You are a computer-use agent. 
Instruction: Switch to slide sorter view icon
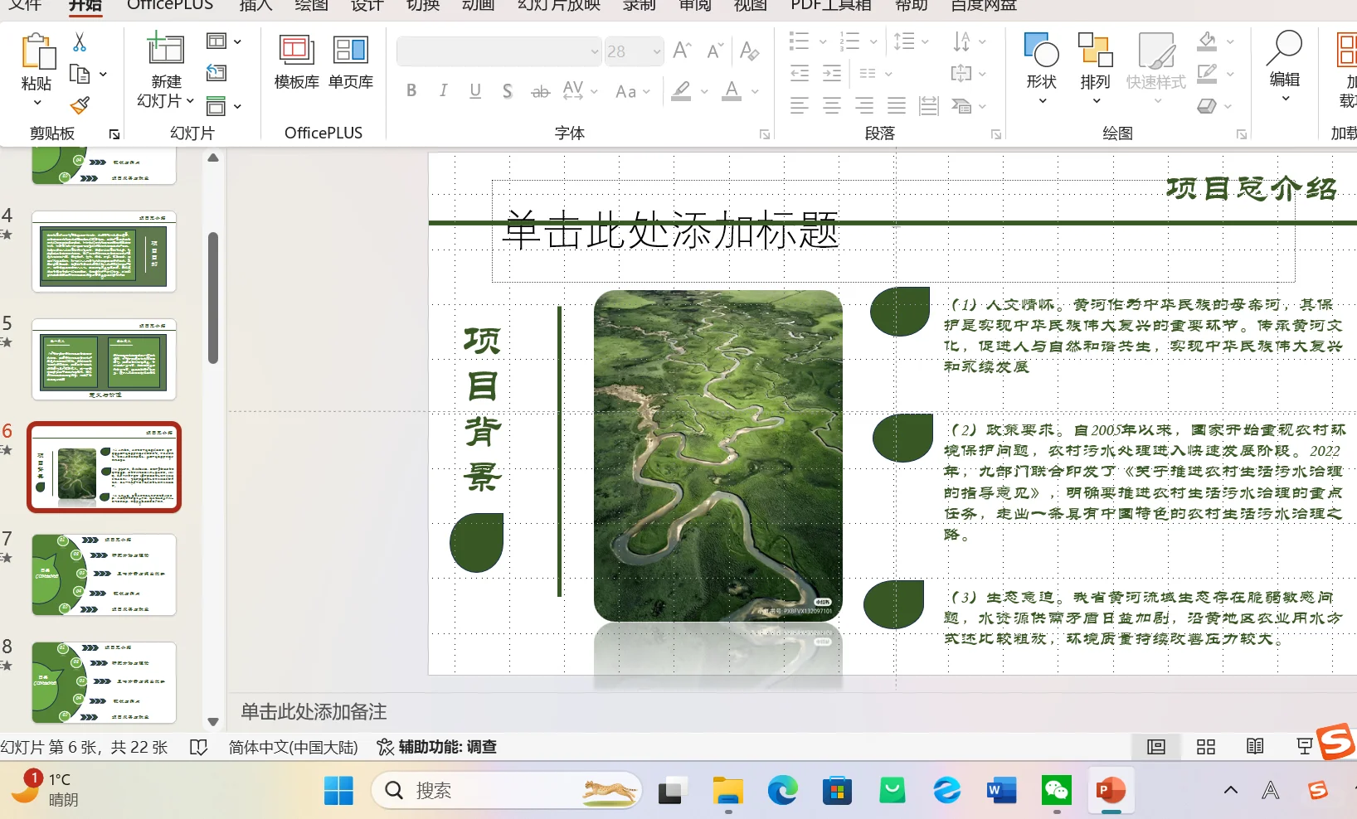coord(1206,747)
